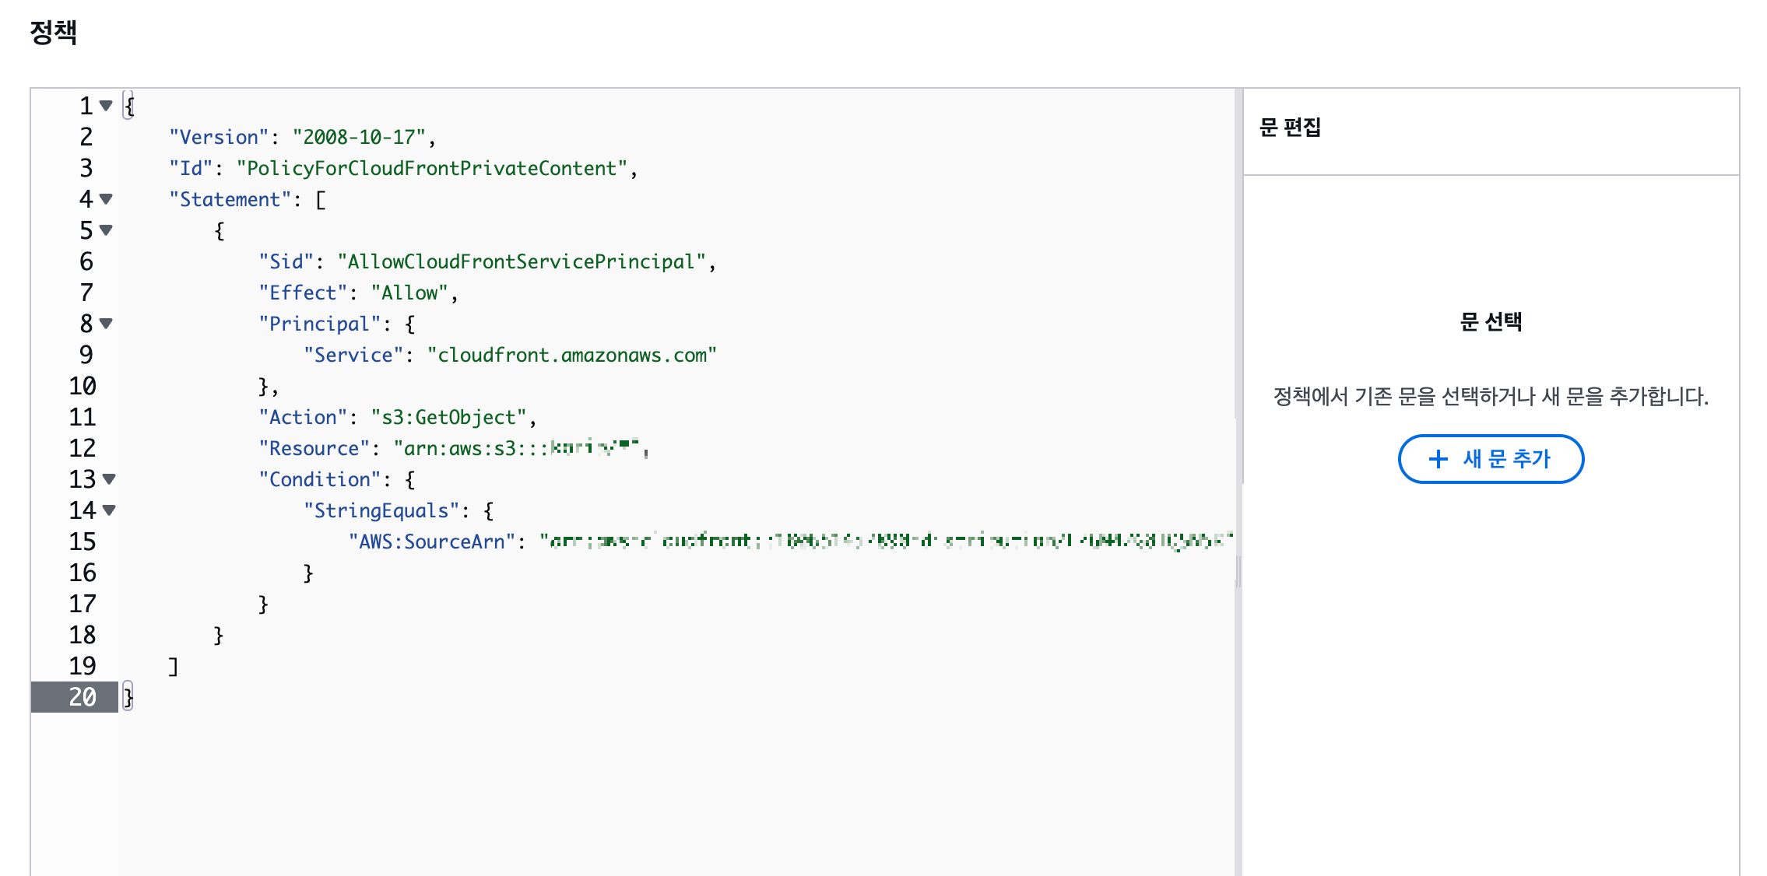Click the PolicyForCloudFrontPrivateContent Id value
This screenshot has width=1767, height=876.
click(432, 168)
